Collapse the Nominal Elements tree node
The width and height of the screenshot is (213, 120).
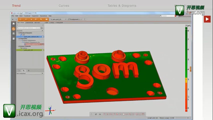[x=17, y=33]
